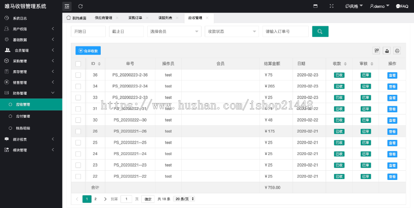
Task: Select 帐务明细 submenu item
Action: (31, 128)
